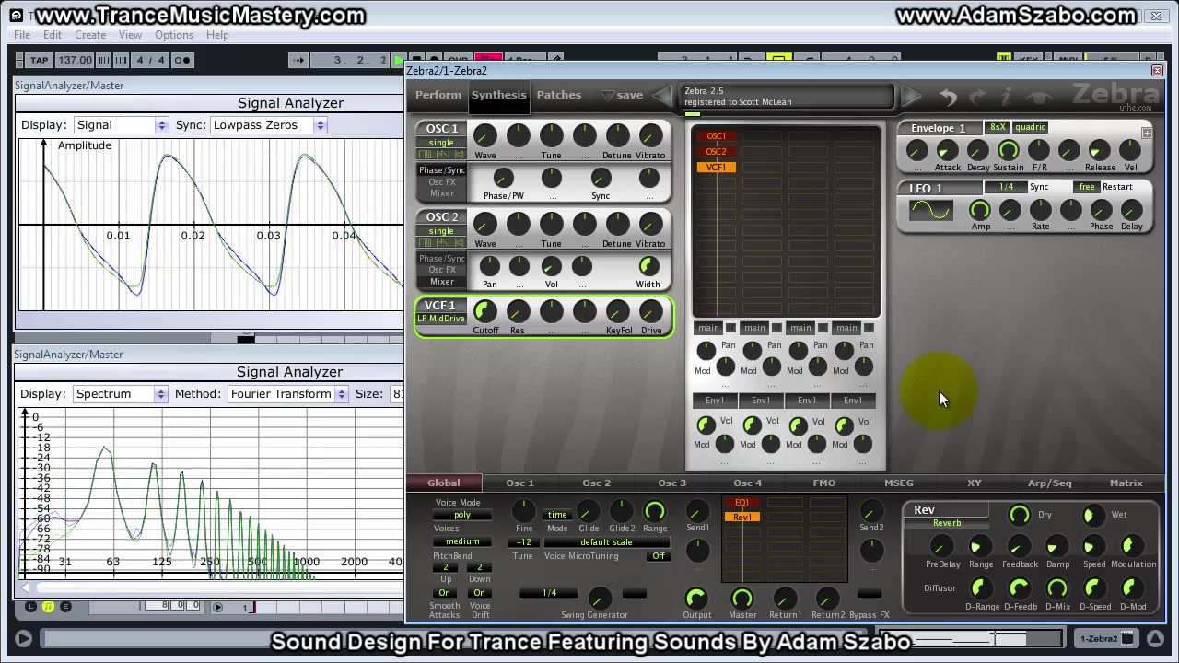
Task: Click the LFO 1 sine waveform display
Action: coord(930,211)
